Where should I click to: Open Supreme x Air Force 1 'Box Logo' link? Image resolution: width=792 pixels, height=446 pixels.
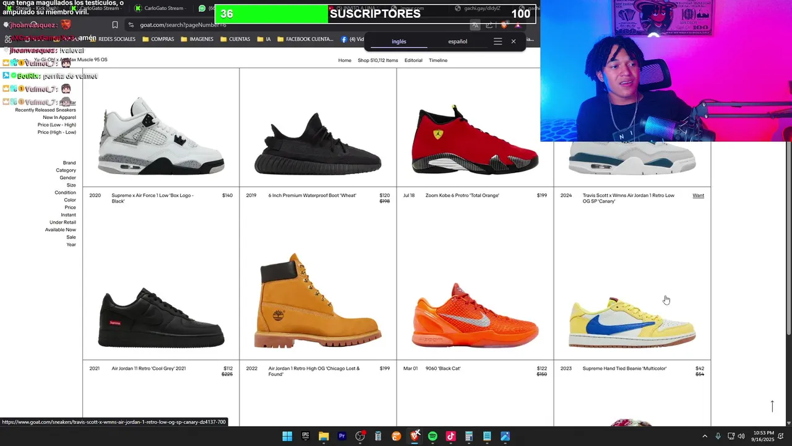[x=152, y=198]
